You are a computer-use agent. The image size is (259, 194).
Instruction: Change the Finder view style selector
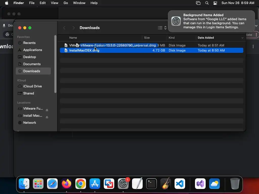click(162, 28)
